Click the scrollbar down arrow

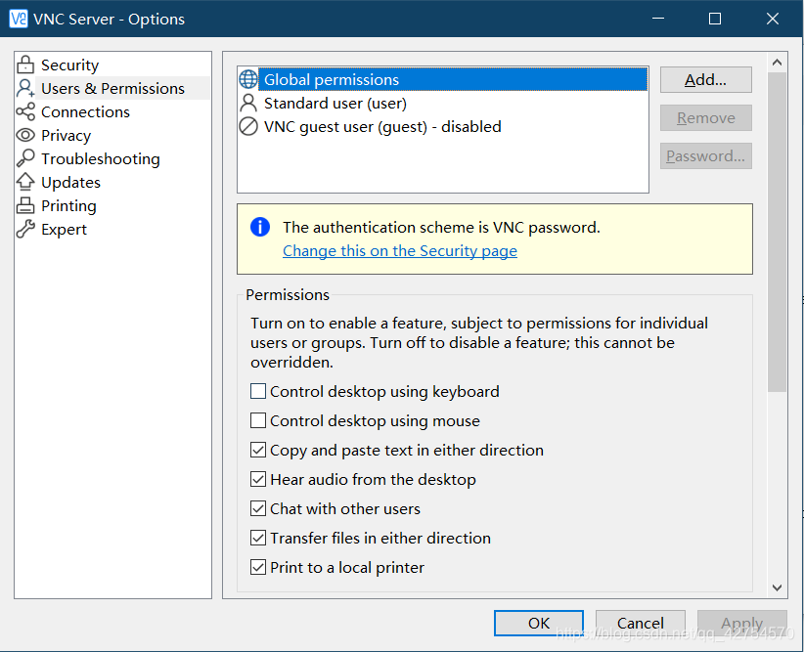click(x=777, y=587)
